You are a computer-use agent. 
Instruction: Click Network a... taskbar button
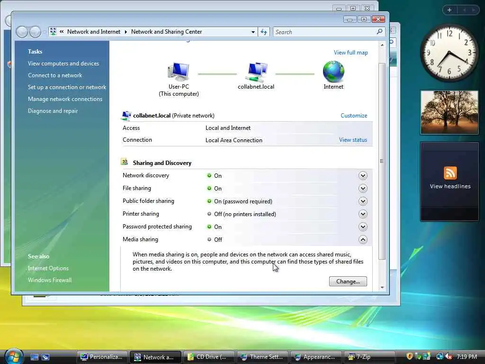click(x=155, y=357)
